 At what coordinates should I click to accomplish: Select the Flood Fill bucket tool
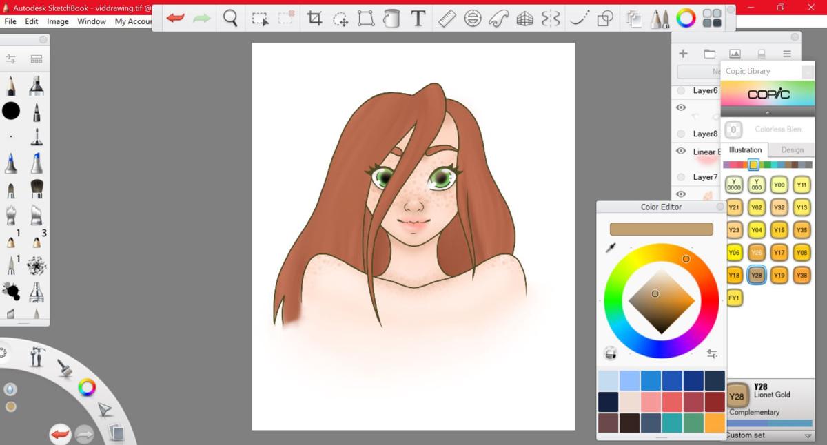(x=391, y=19)
